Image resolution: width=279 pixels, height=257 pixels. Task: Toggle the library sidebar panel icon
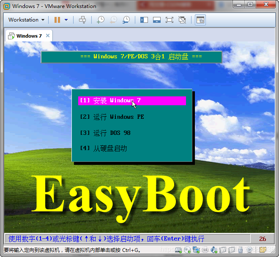point(144,20)
